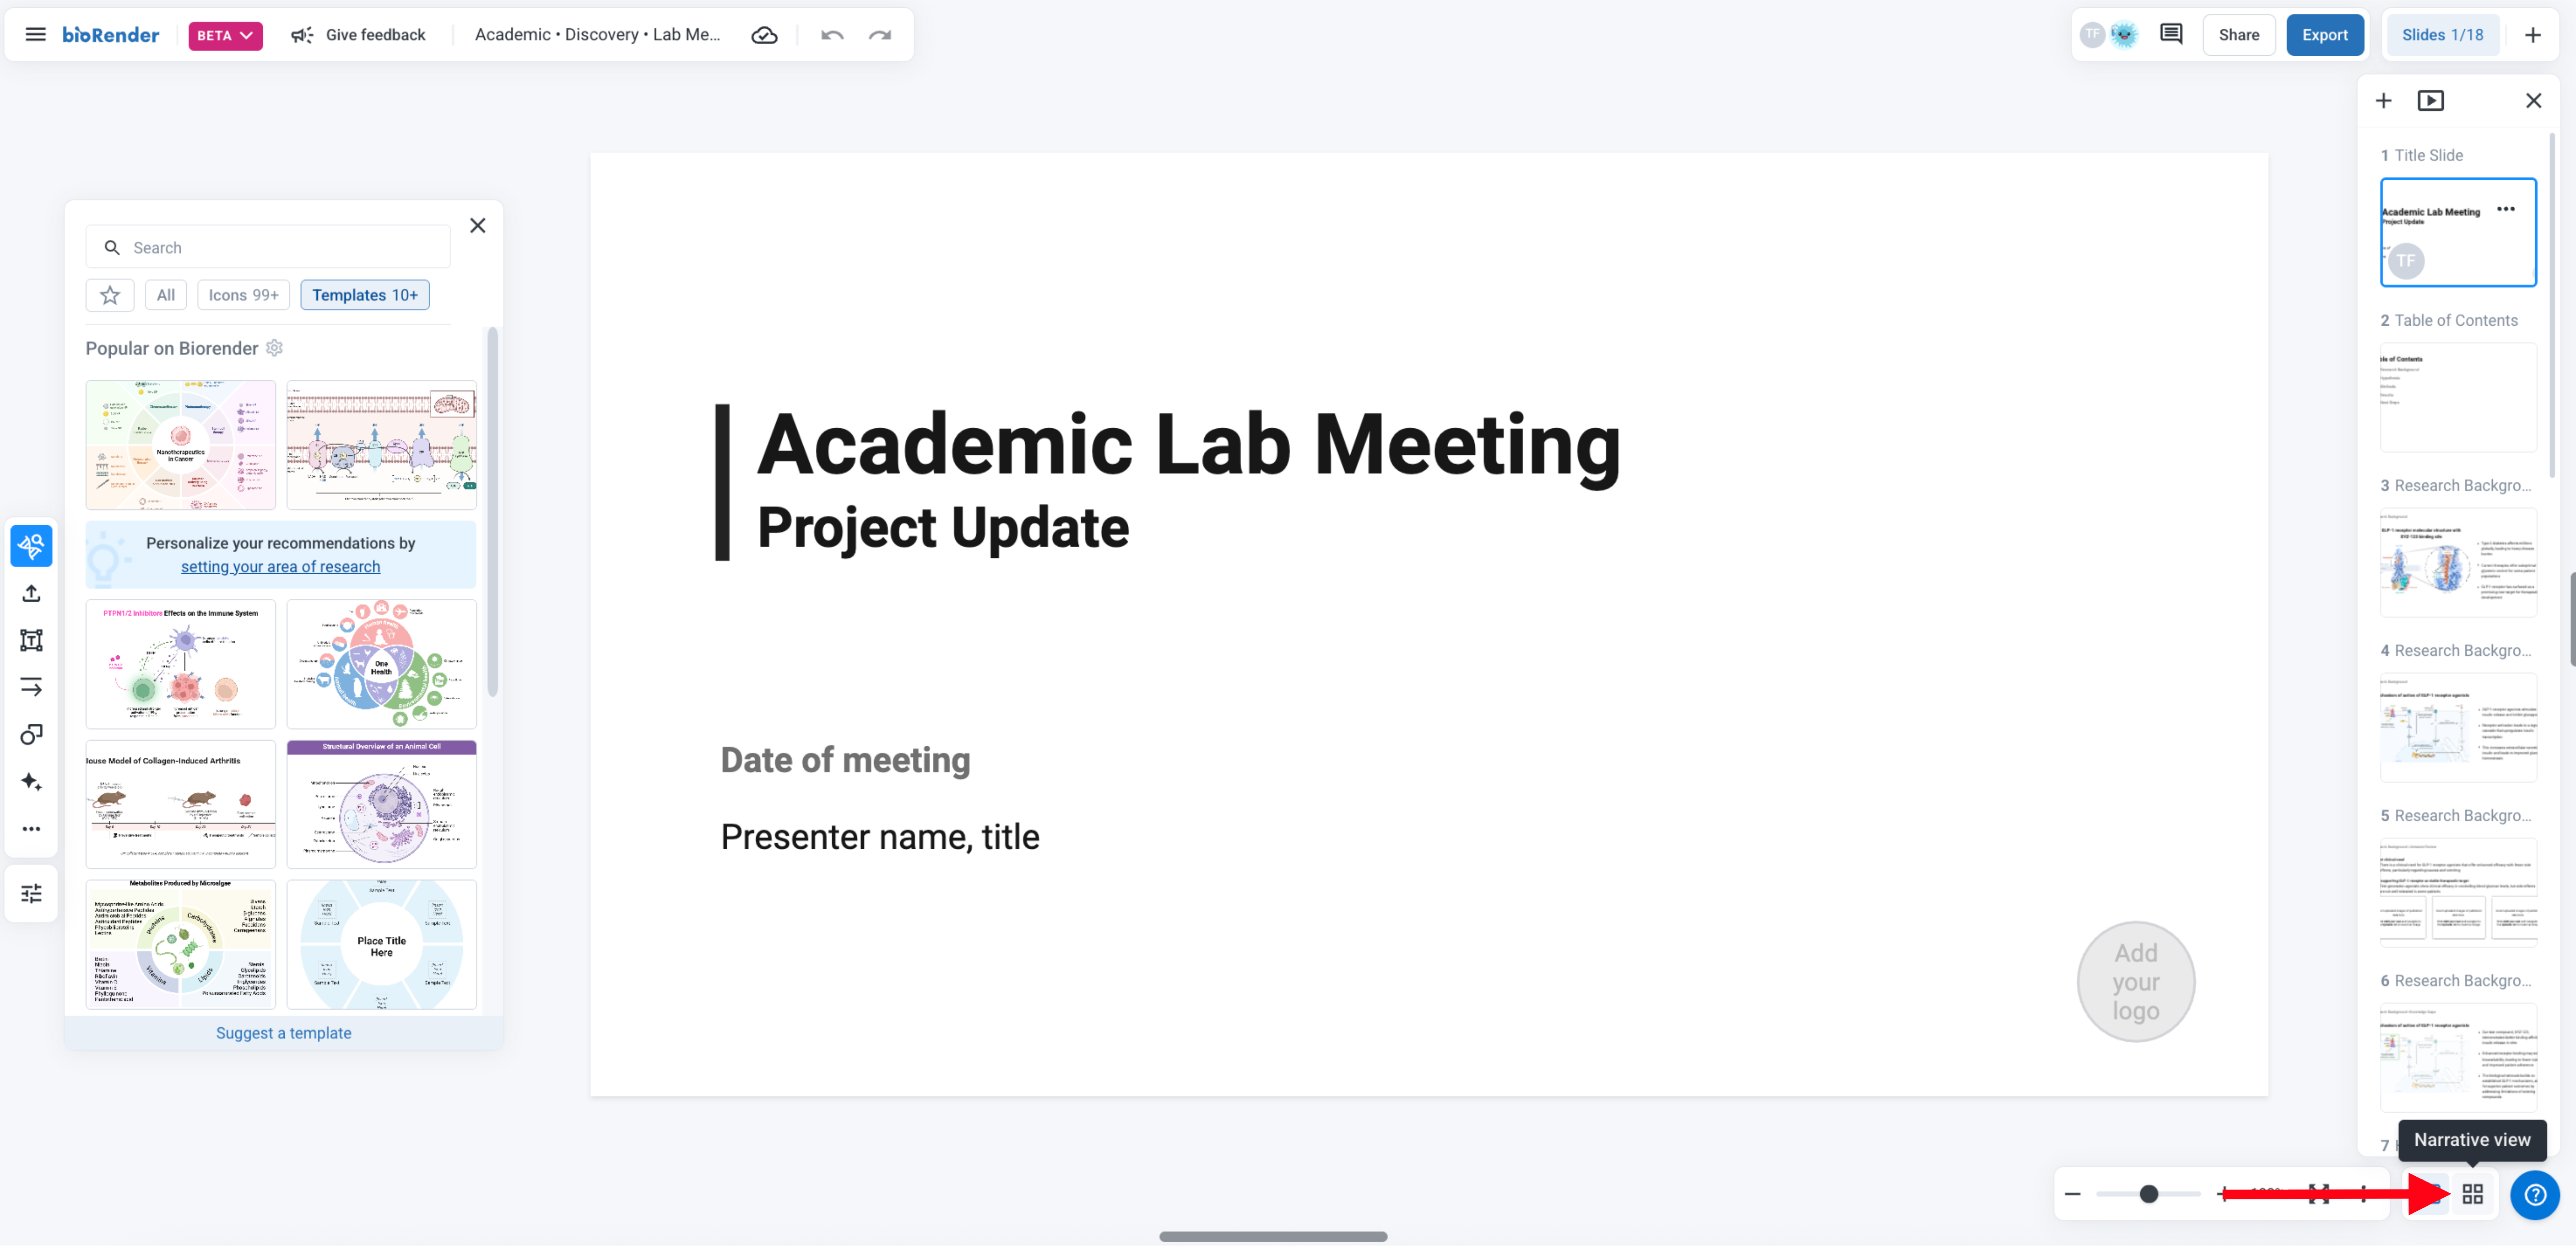2576x1250 pixels.
Task: Click the upload icon in left toolbar
Action: (31, 593)
